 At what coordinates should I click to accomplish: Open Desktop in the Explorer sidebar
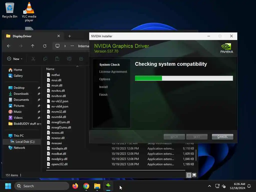pos(19,88)
